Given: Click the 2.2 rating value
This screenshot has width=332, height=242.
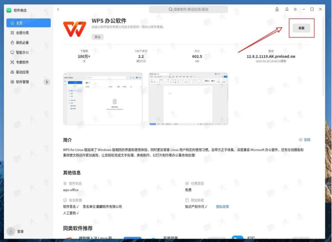Looking at the screenshot, I should (x=141, y=56).
